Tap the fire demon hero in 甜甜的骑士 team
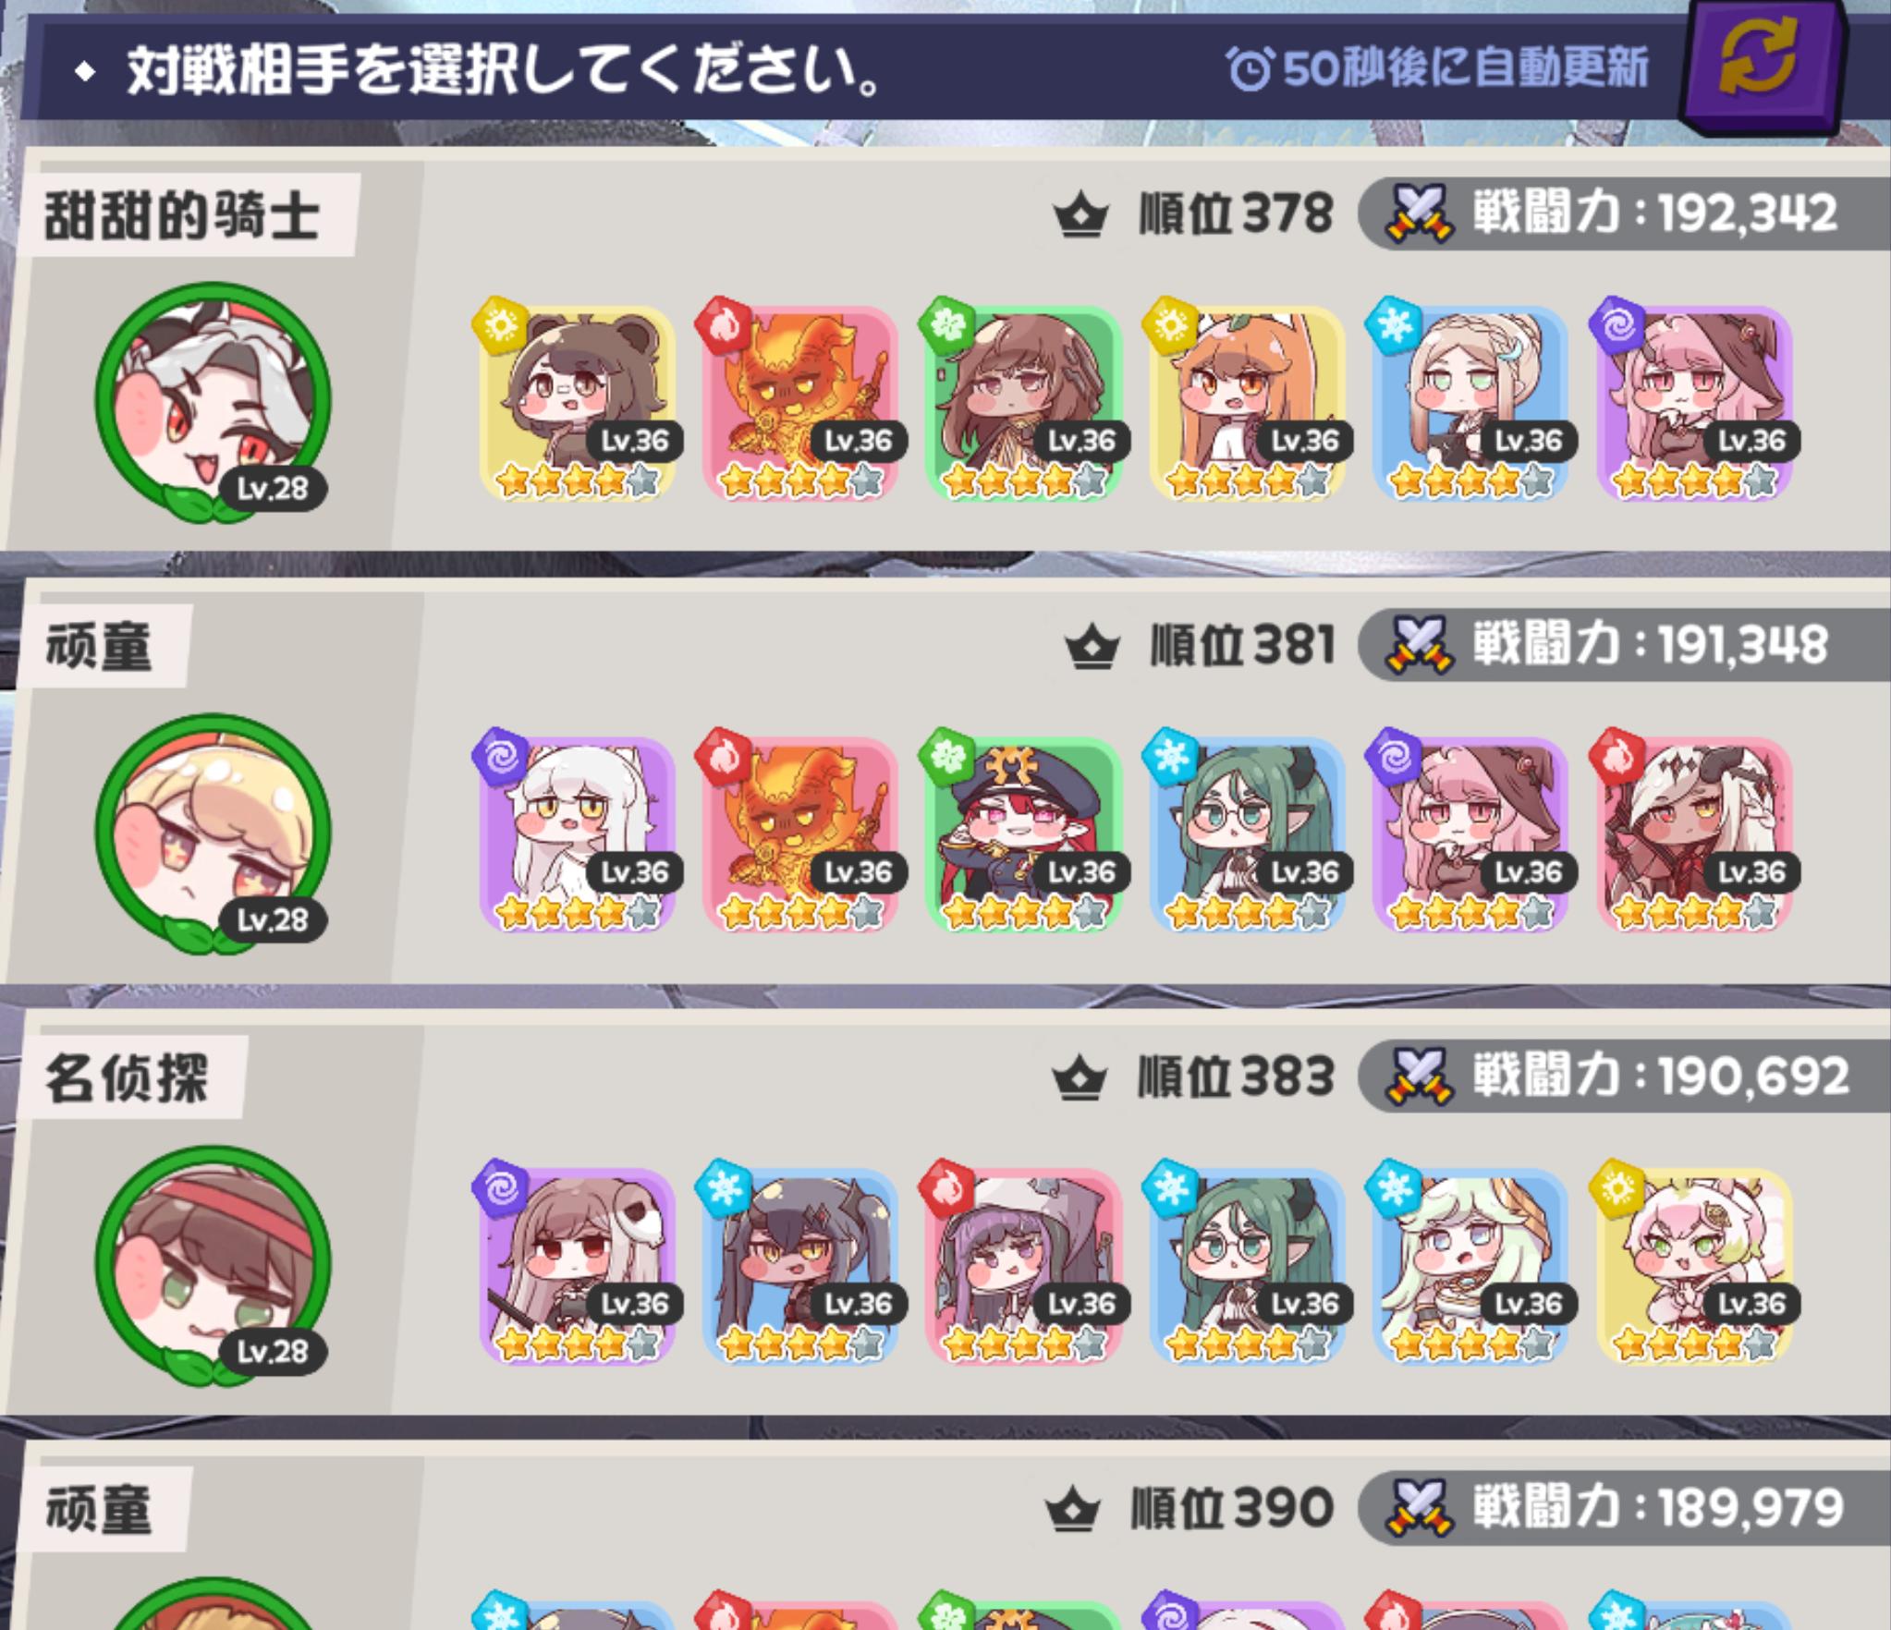 [800, 403]
